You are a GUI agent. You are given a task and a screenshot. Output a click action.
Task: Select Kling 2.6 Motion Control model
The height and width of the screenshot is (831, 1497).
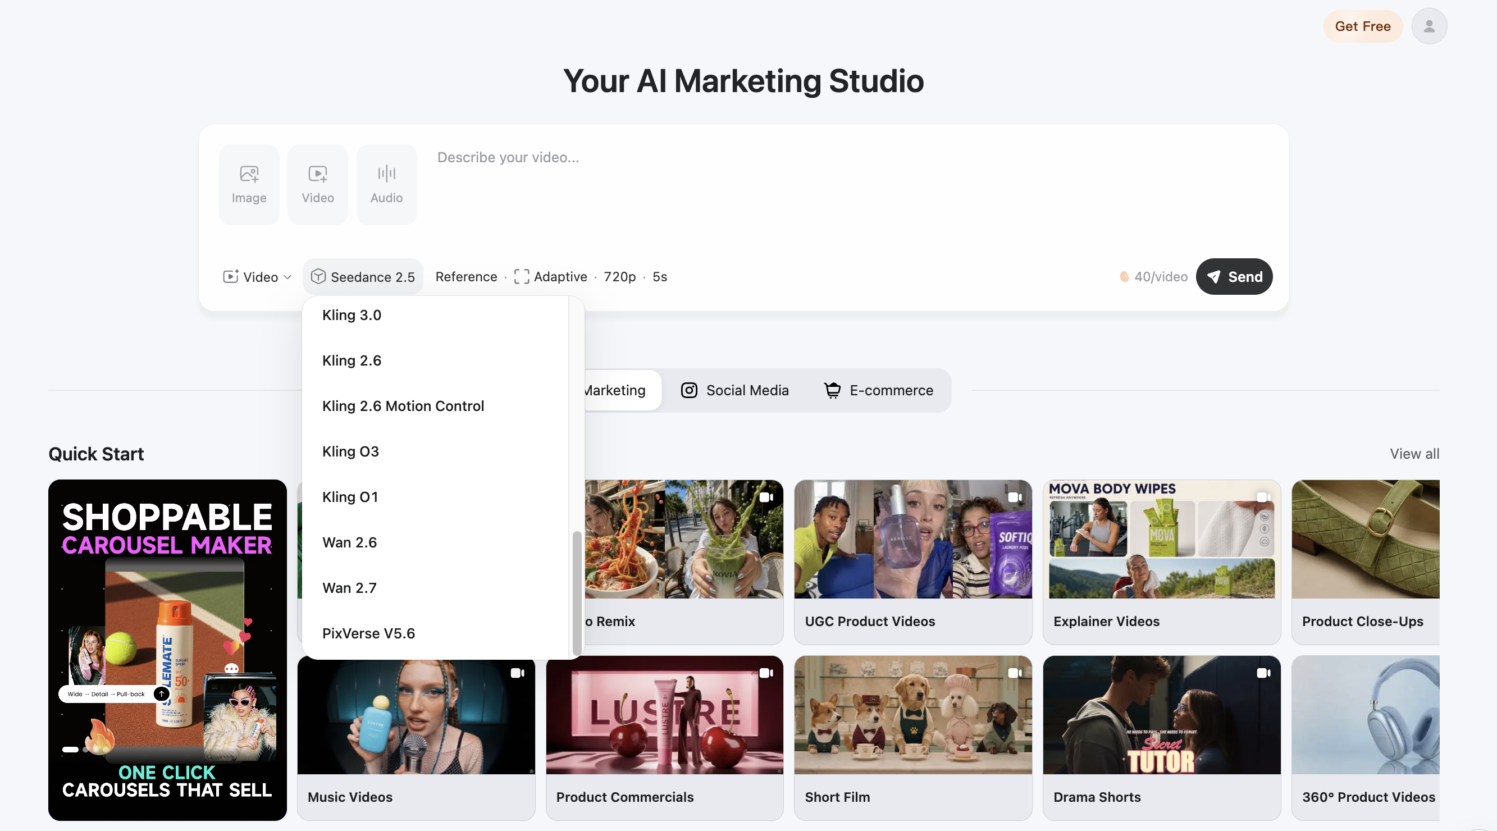coord(435,405)
